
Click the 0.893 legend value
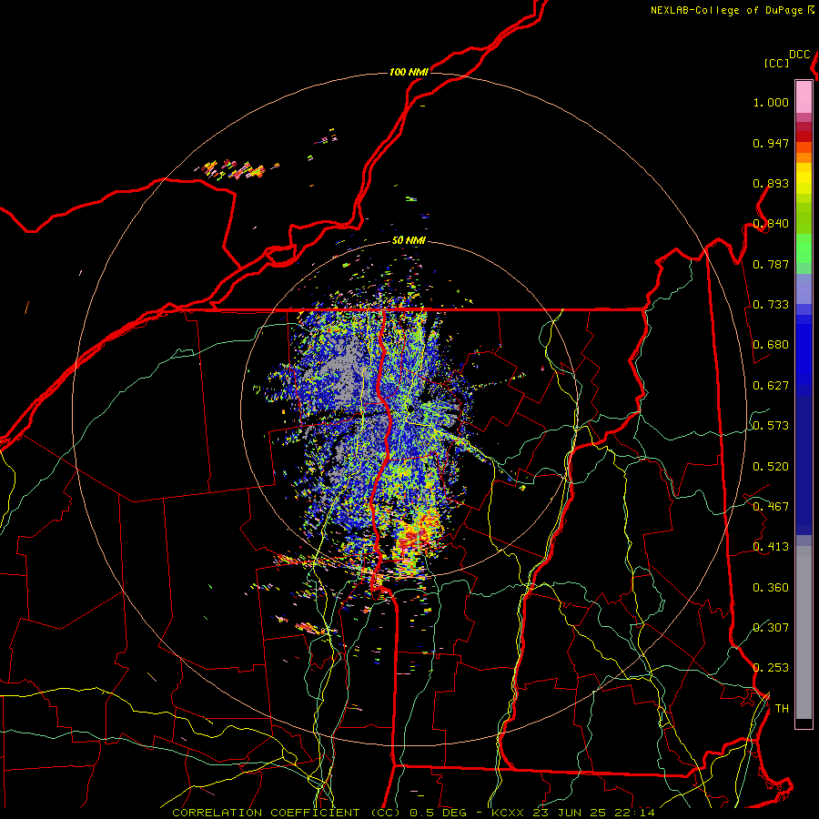click(771, 183)
